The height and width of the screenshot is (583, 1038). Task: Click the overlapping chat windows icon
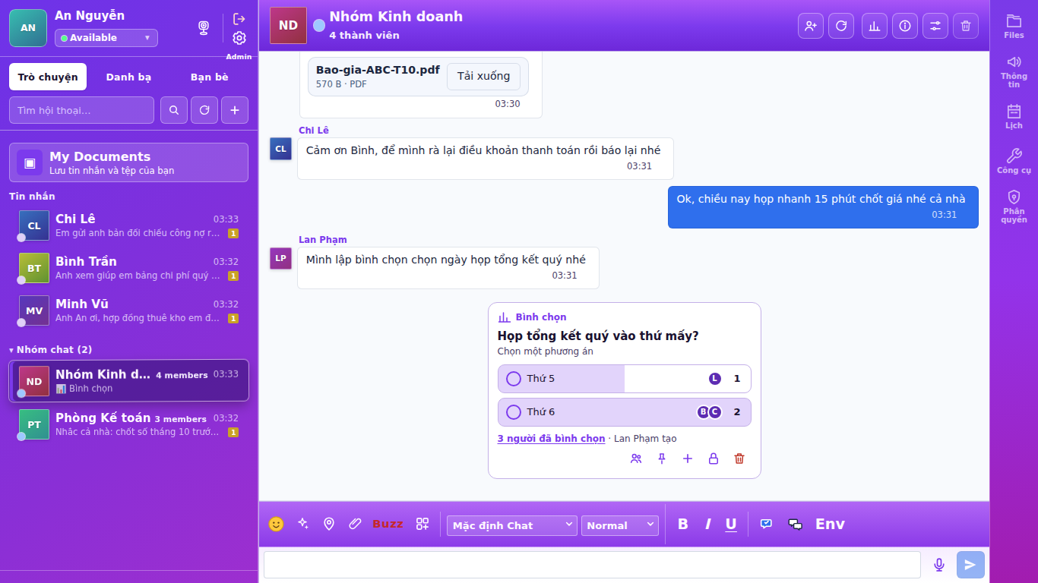click(795, 524)
